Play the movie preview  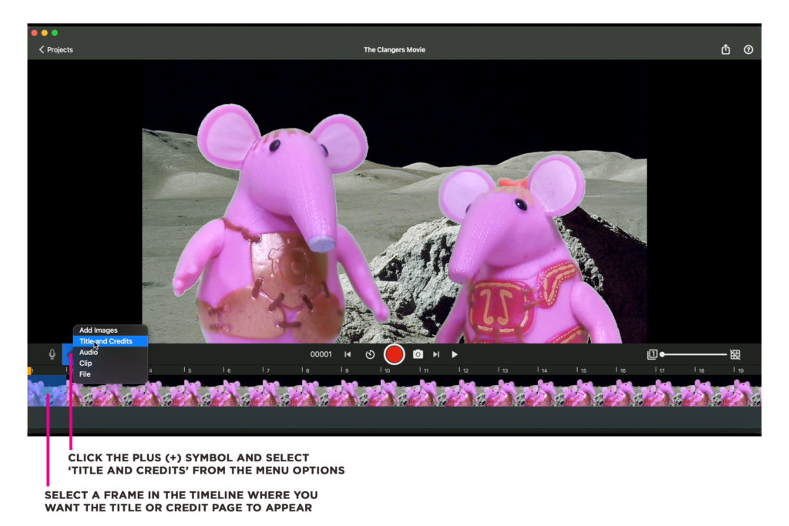[455, 354]
